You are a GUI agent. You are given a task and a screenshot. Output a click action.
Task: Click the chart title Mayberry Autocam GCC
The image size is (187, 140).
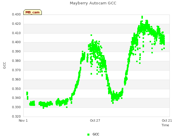[93, 3]
